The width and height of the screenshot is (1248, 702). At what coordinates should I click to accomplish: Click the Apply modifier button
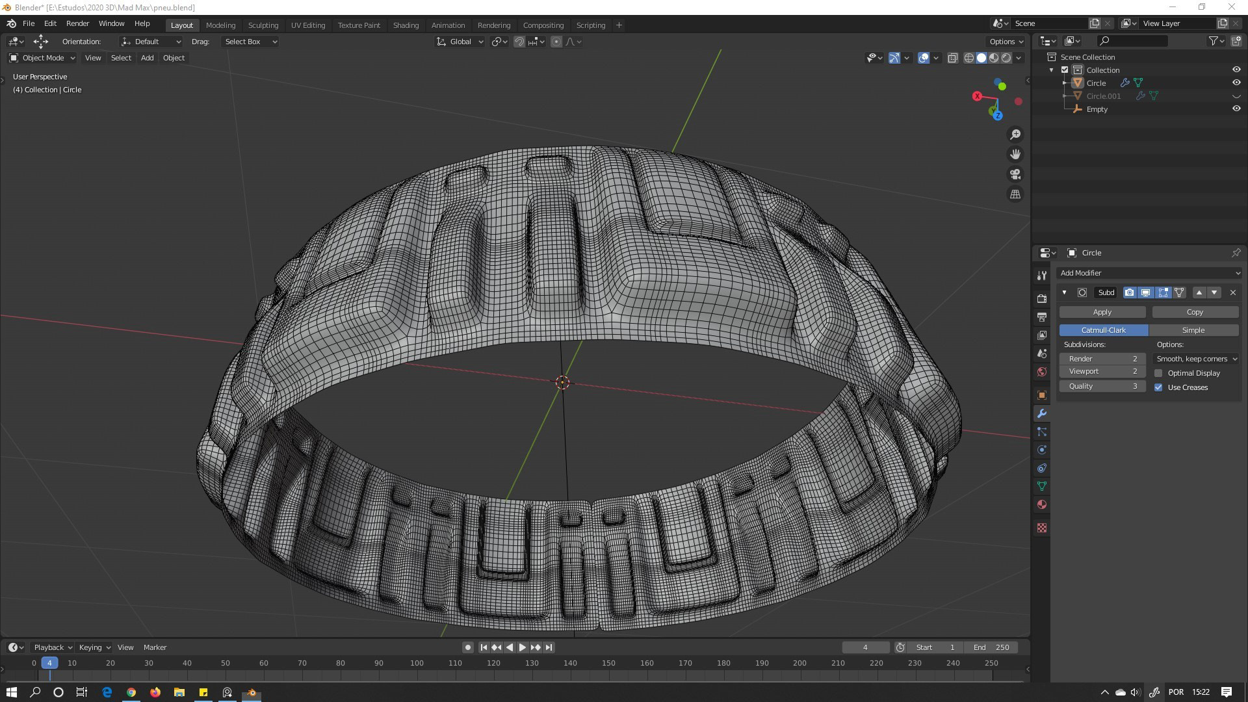point(1102,312)
